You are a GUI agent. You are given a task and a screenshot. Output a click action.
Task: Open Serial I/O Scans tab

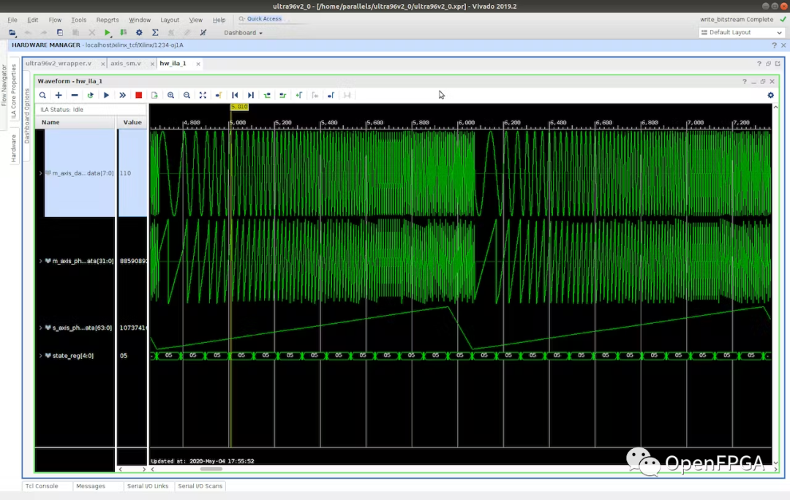[200, 486]
